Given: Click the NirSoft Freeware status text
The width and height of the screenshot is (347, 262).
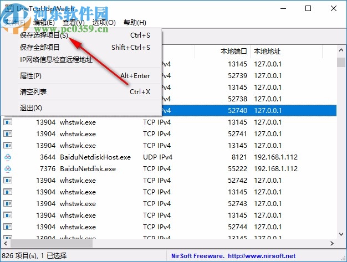Looking at the screenshot, I should pyautogui.click(x=198, y=256).
